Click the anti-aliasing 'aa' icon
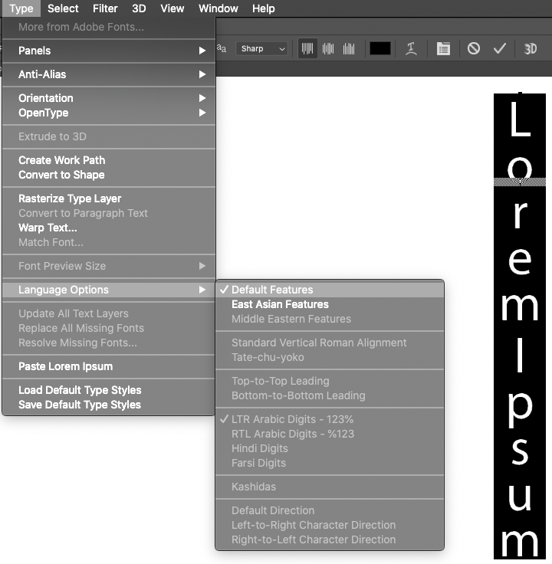 222,48
